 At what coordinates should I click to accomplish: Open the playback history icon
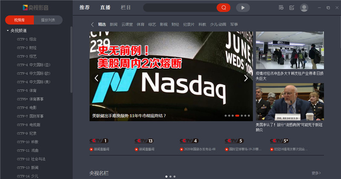click(x=281, y=8)
